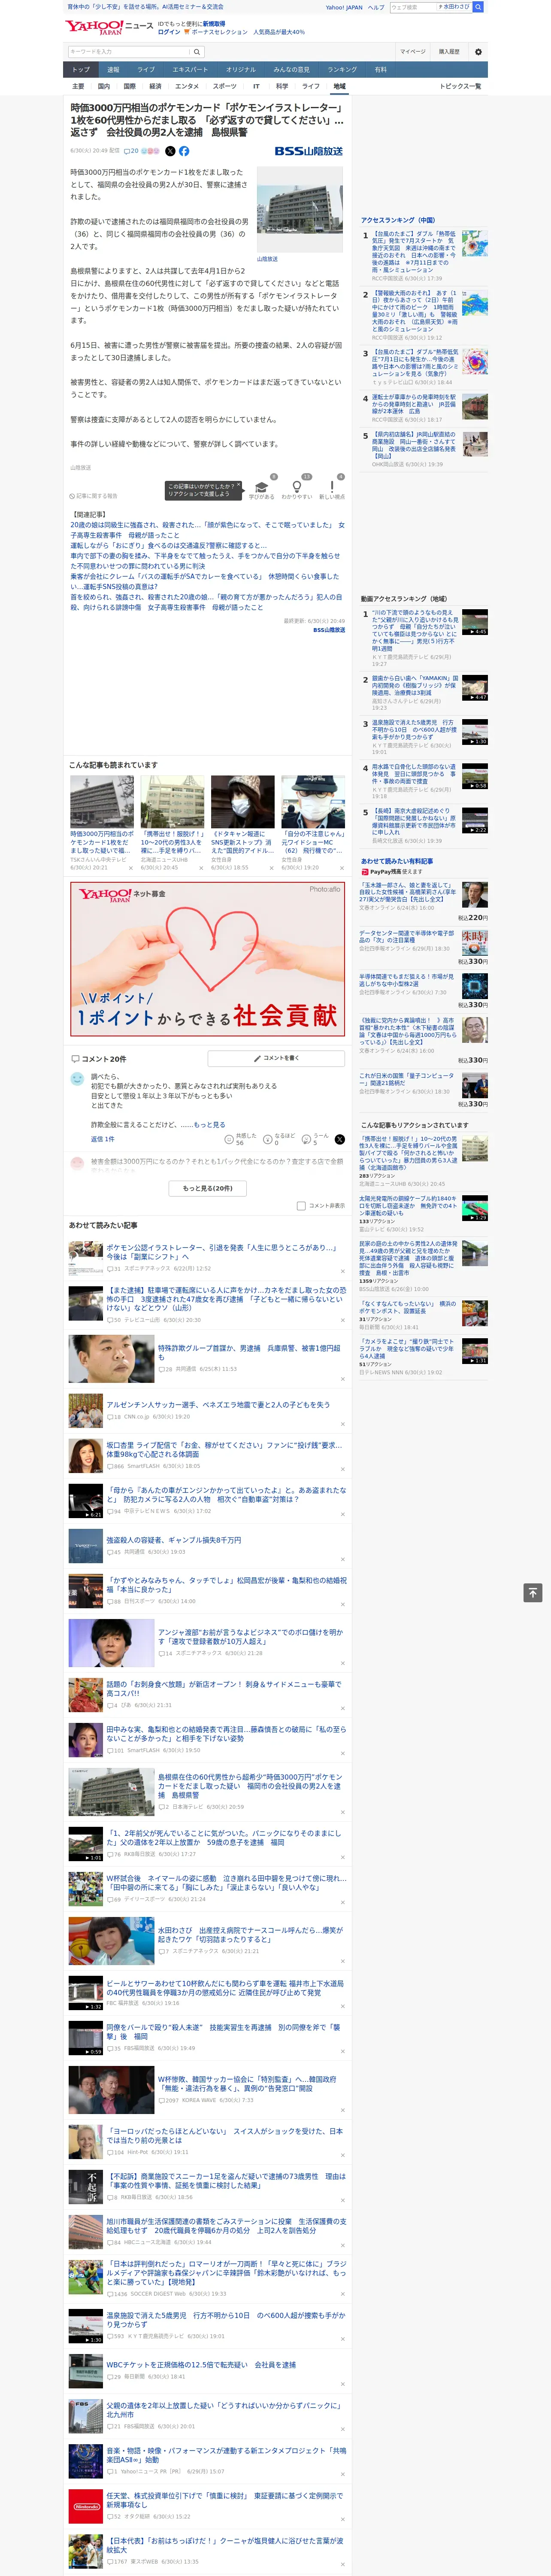Open related article 運転しながら「おにぎり」
551x2576 pixels.
[168, 546]
